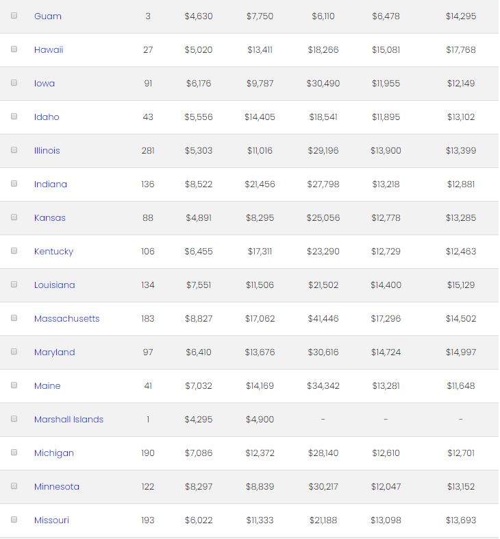Screen dimensions: 500x539
Task: Check the box for Kansas
Action: coord(14,217)
